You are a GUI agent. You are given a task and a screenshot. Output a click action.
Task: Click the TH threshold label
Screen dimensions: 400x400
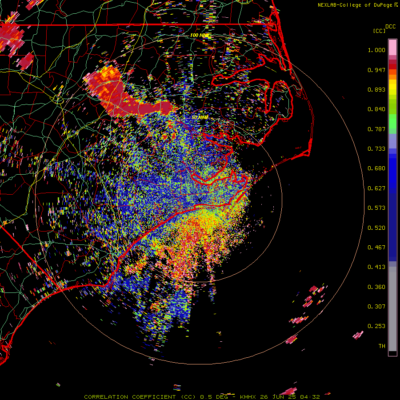click(x=382, y=346)
